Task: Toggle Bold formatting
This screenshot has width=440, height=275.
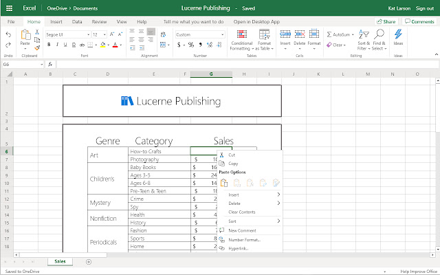Action: pos(49,45)
